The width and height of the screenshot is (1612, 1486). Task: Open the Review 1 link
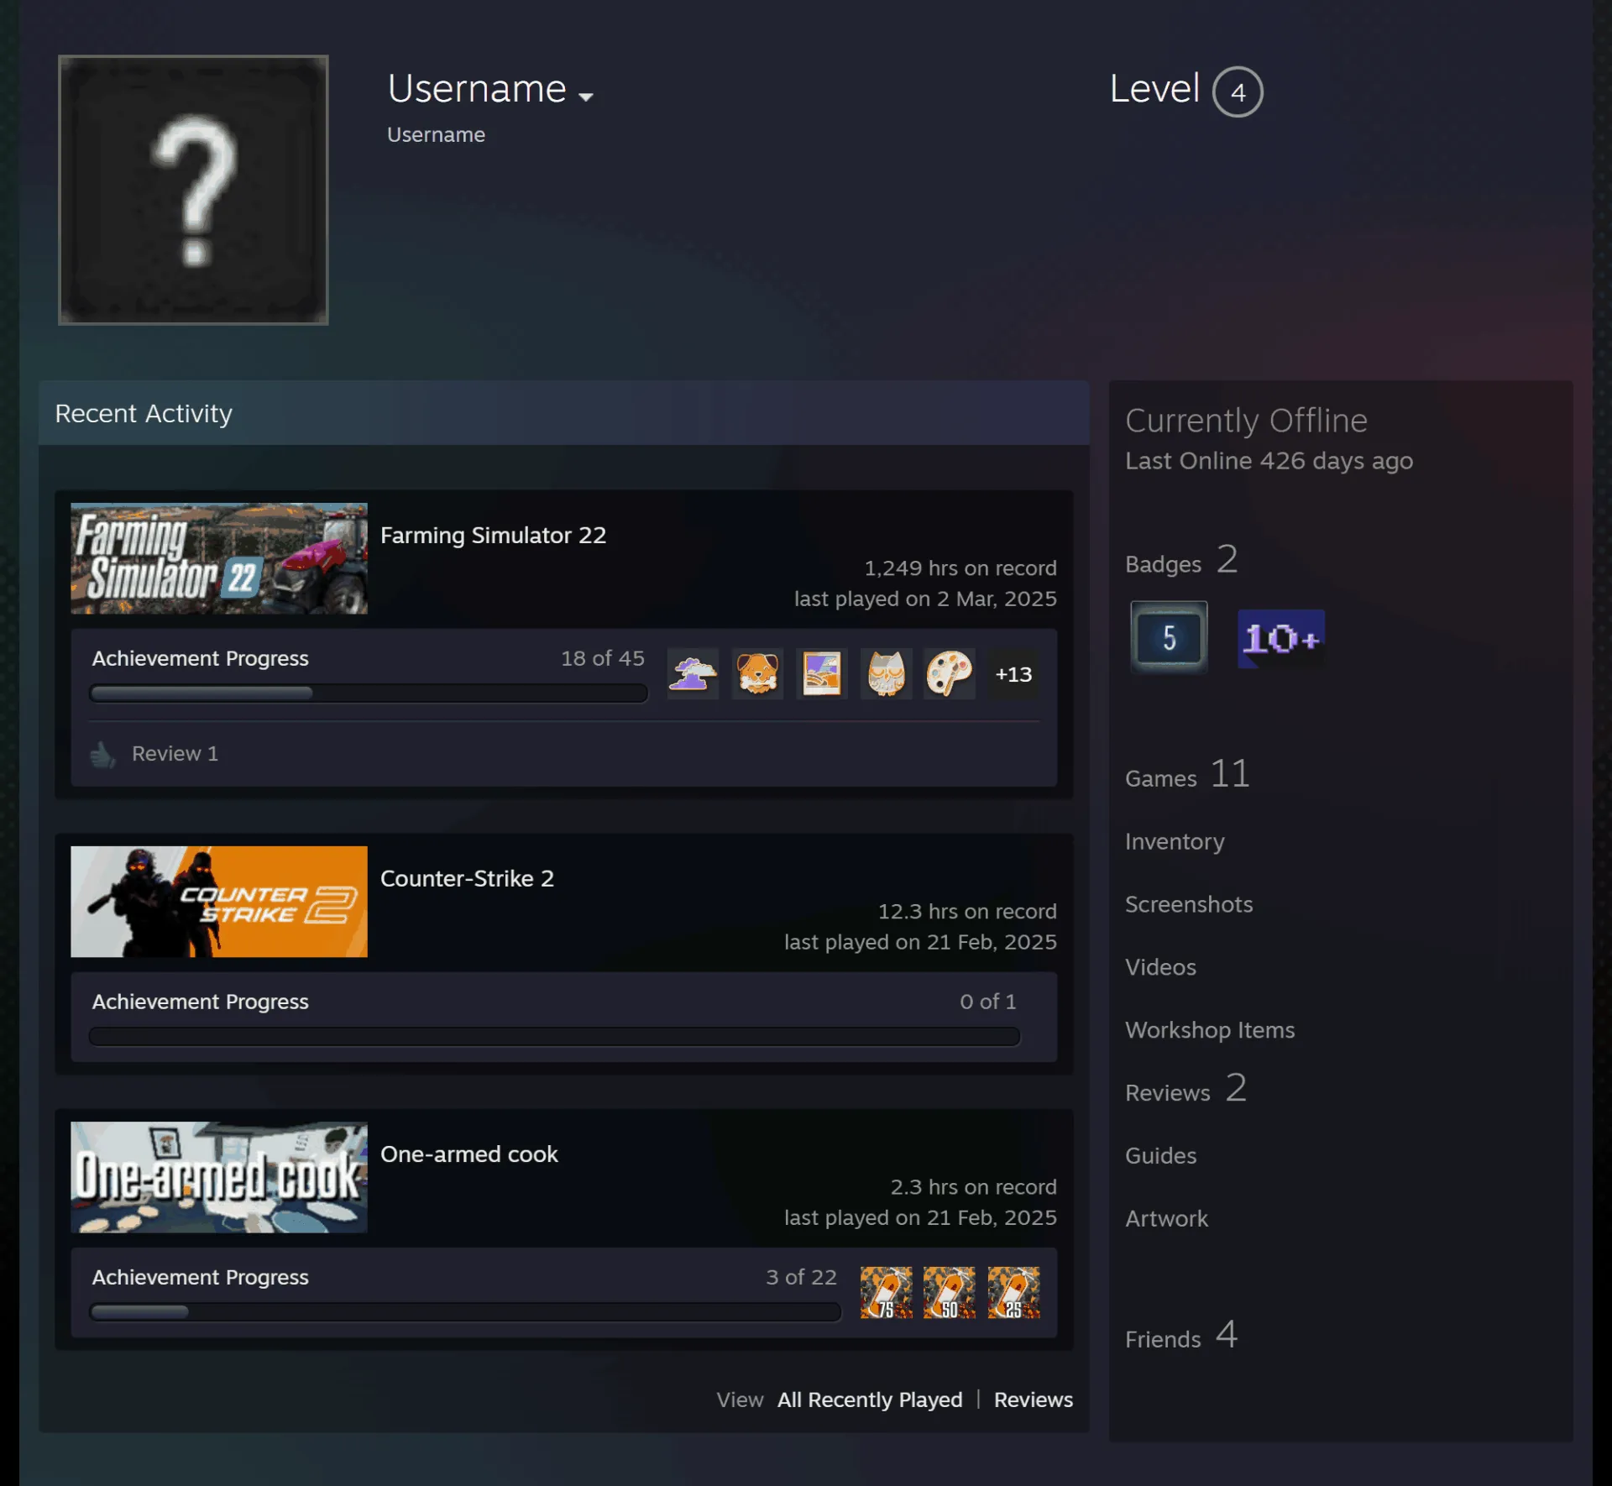tap(175, 753)
